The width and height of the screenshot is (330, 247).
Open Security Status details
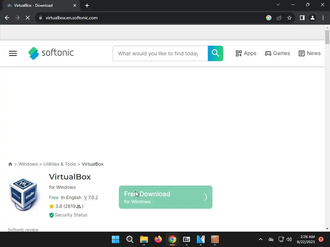(x=68, y=215)
